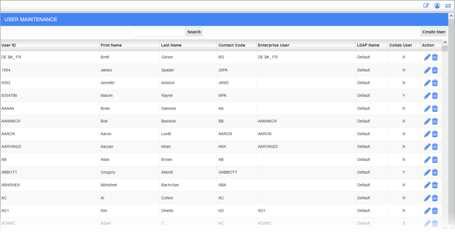455x232 pixels.
Task: Select last name Damone
Action: pyautogui.click(x=169, y=109)
